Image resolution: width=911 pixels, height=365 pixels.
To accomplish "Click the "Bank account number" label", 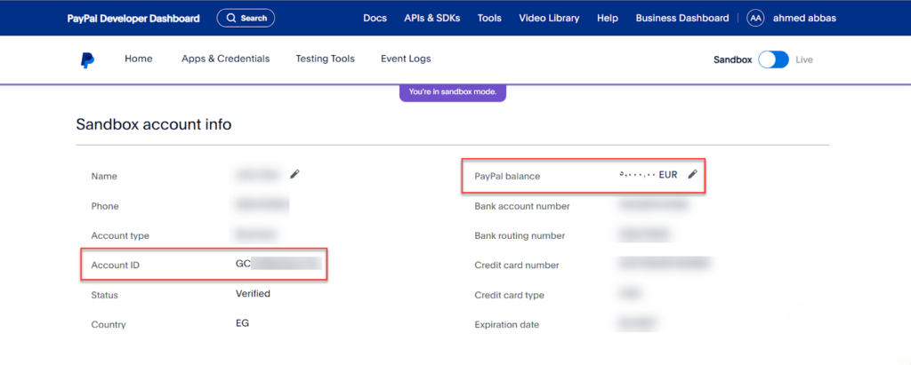I will click(x=522, y=206).
